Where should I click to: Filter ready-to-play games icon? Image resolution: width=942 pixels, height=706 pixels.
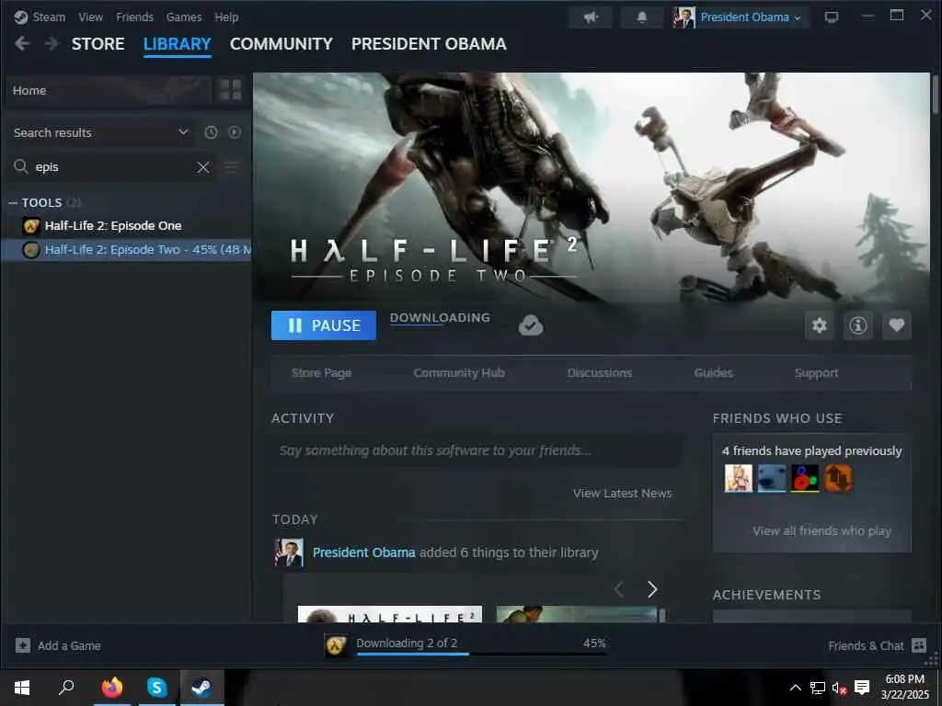[235, 132]
